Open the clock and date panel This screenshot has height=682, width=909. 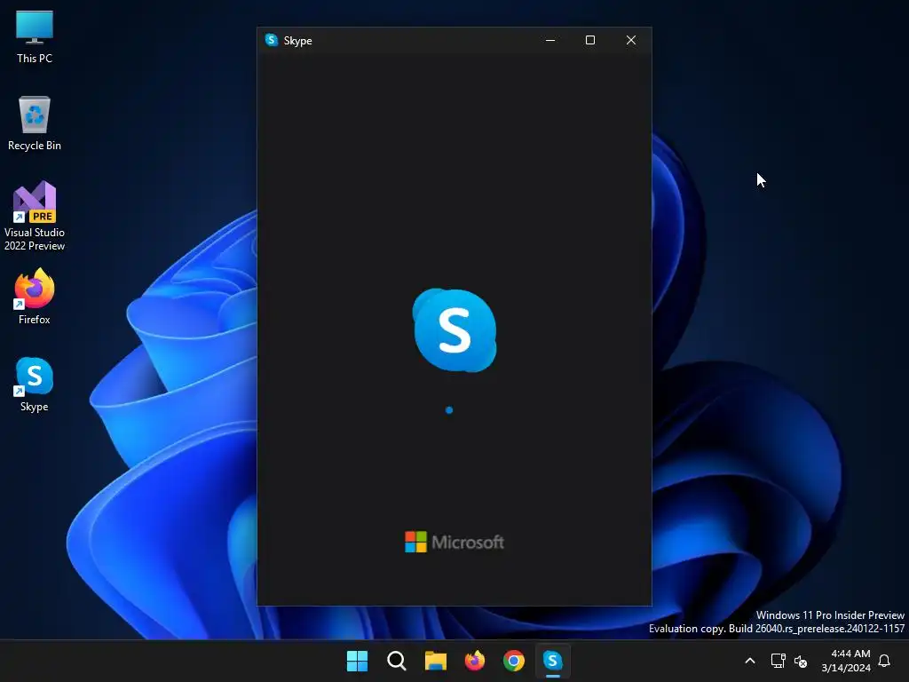846,661
